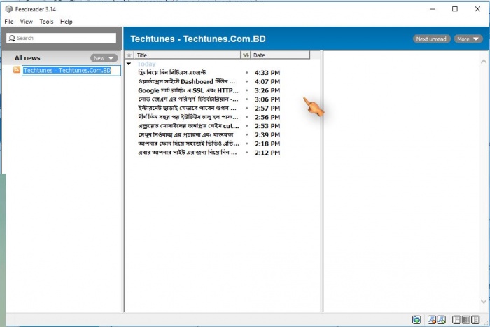
Task: Open the article mentioning Dashboard
Action: (x=187, y=82)
